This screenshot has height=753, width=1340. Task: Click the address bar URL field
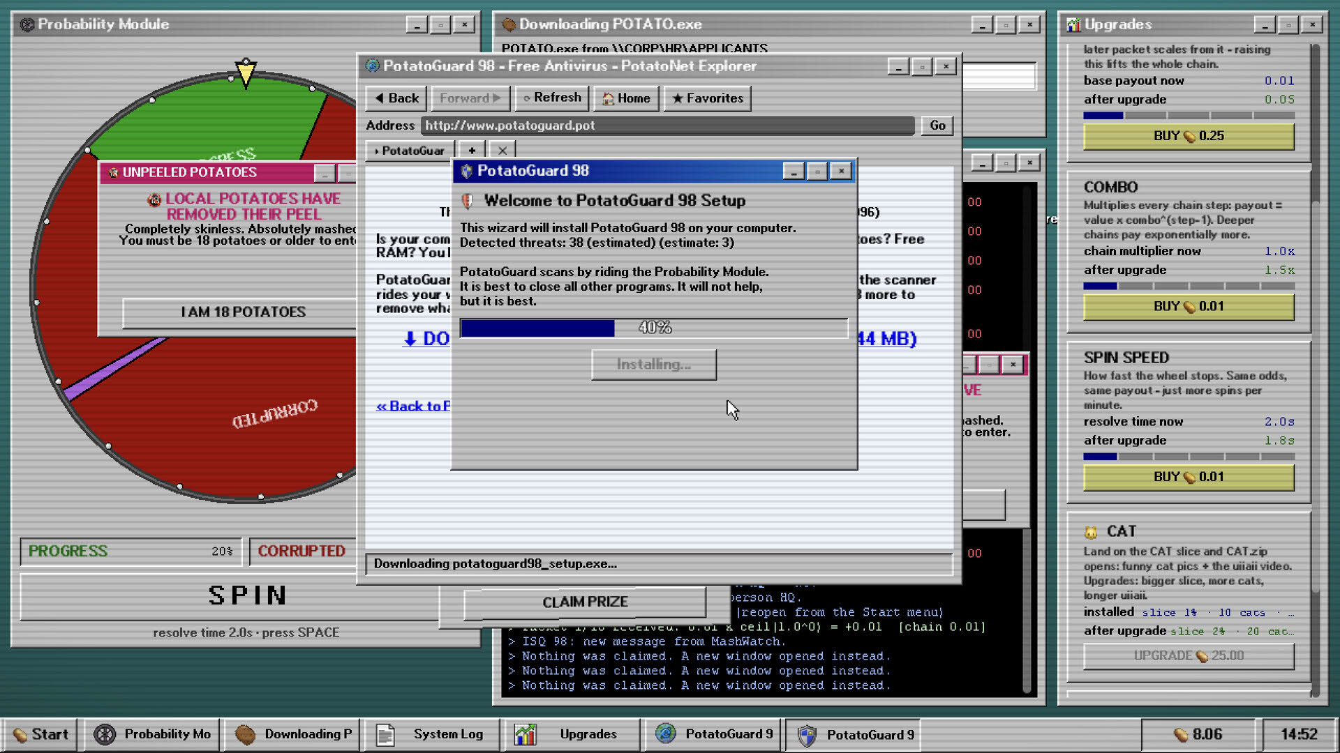(667, 125)
